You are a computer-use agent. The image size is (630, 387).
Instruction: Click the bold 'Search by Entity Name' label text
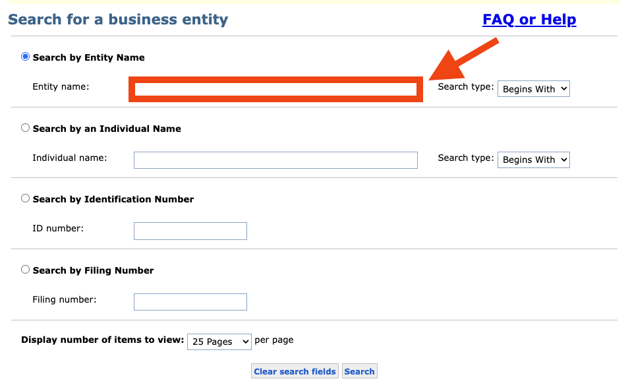click(x=89, y=57)
